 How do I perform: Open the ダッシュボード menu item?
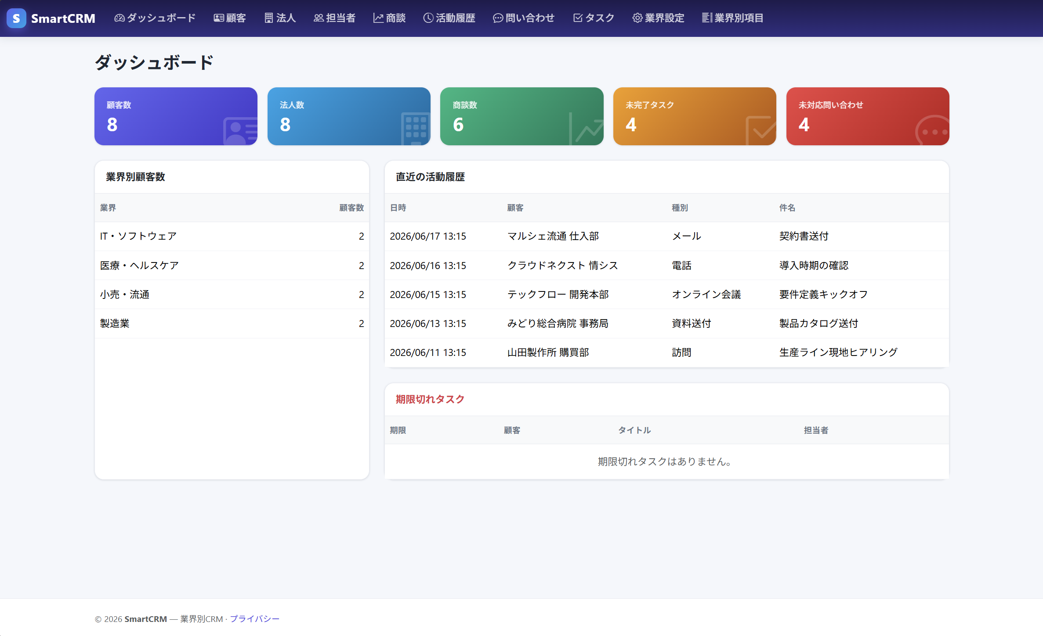(x=155, y=18)
